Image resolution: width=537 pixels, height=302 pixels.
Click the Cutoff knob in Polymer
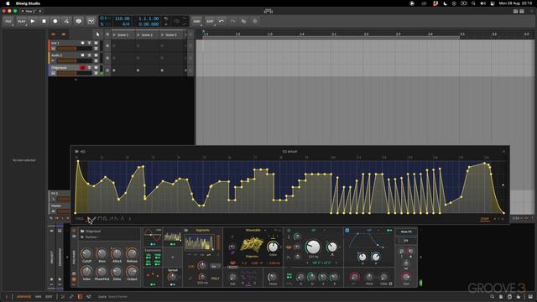[x=86, y=254]
